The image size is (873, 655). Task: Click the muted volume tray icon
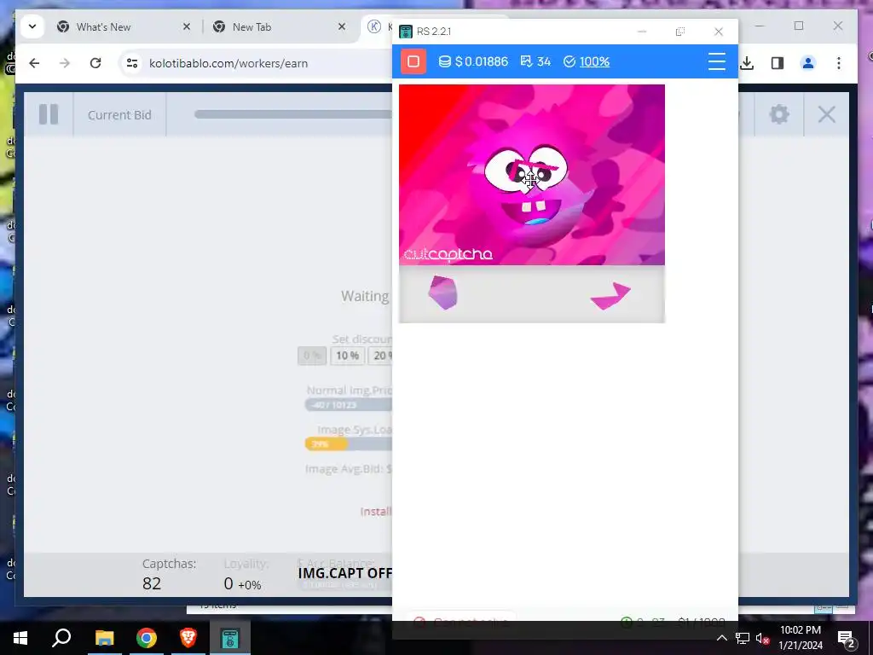pos(763,638)
